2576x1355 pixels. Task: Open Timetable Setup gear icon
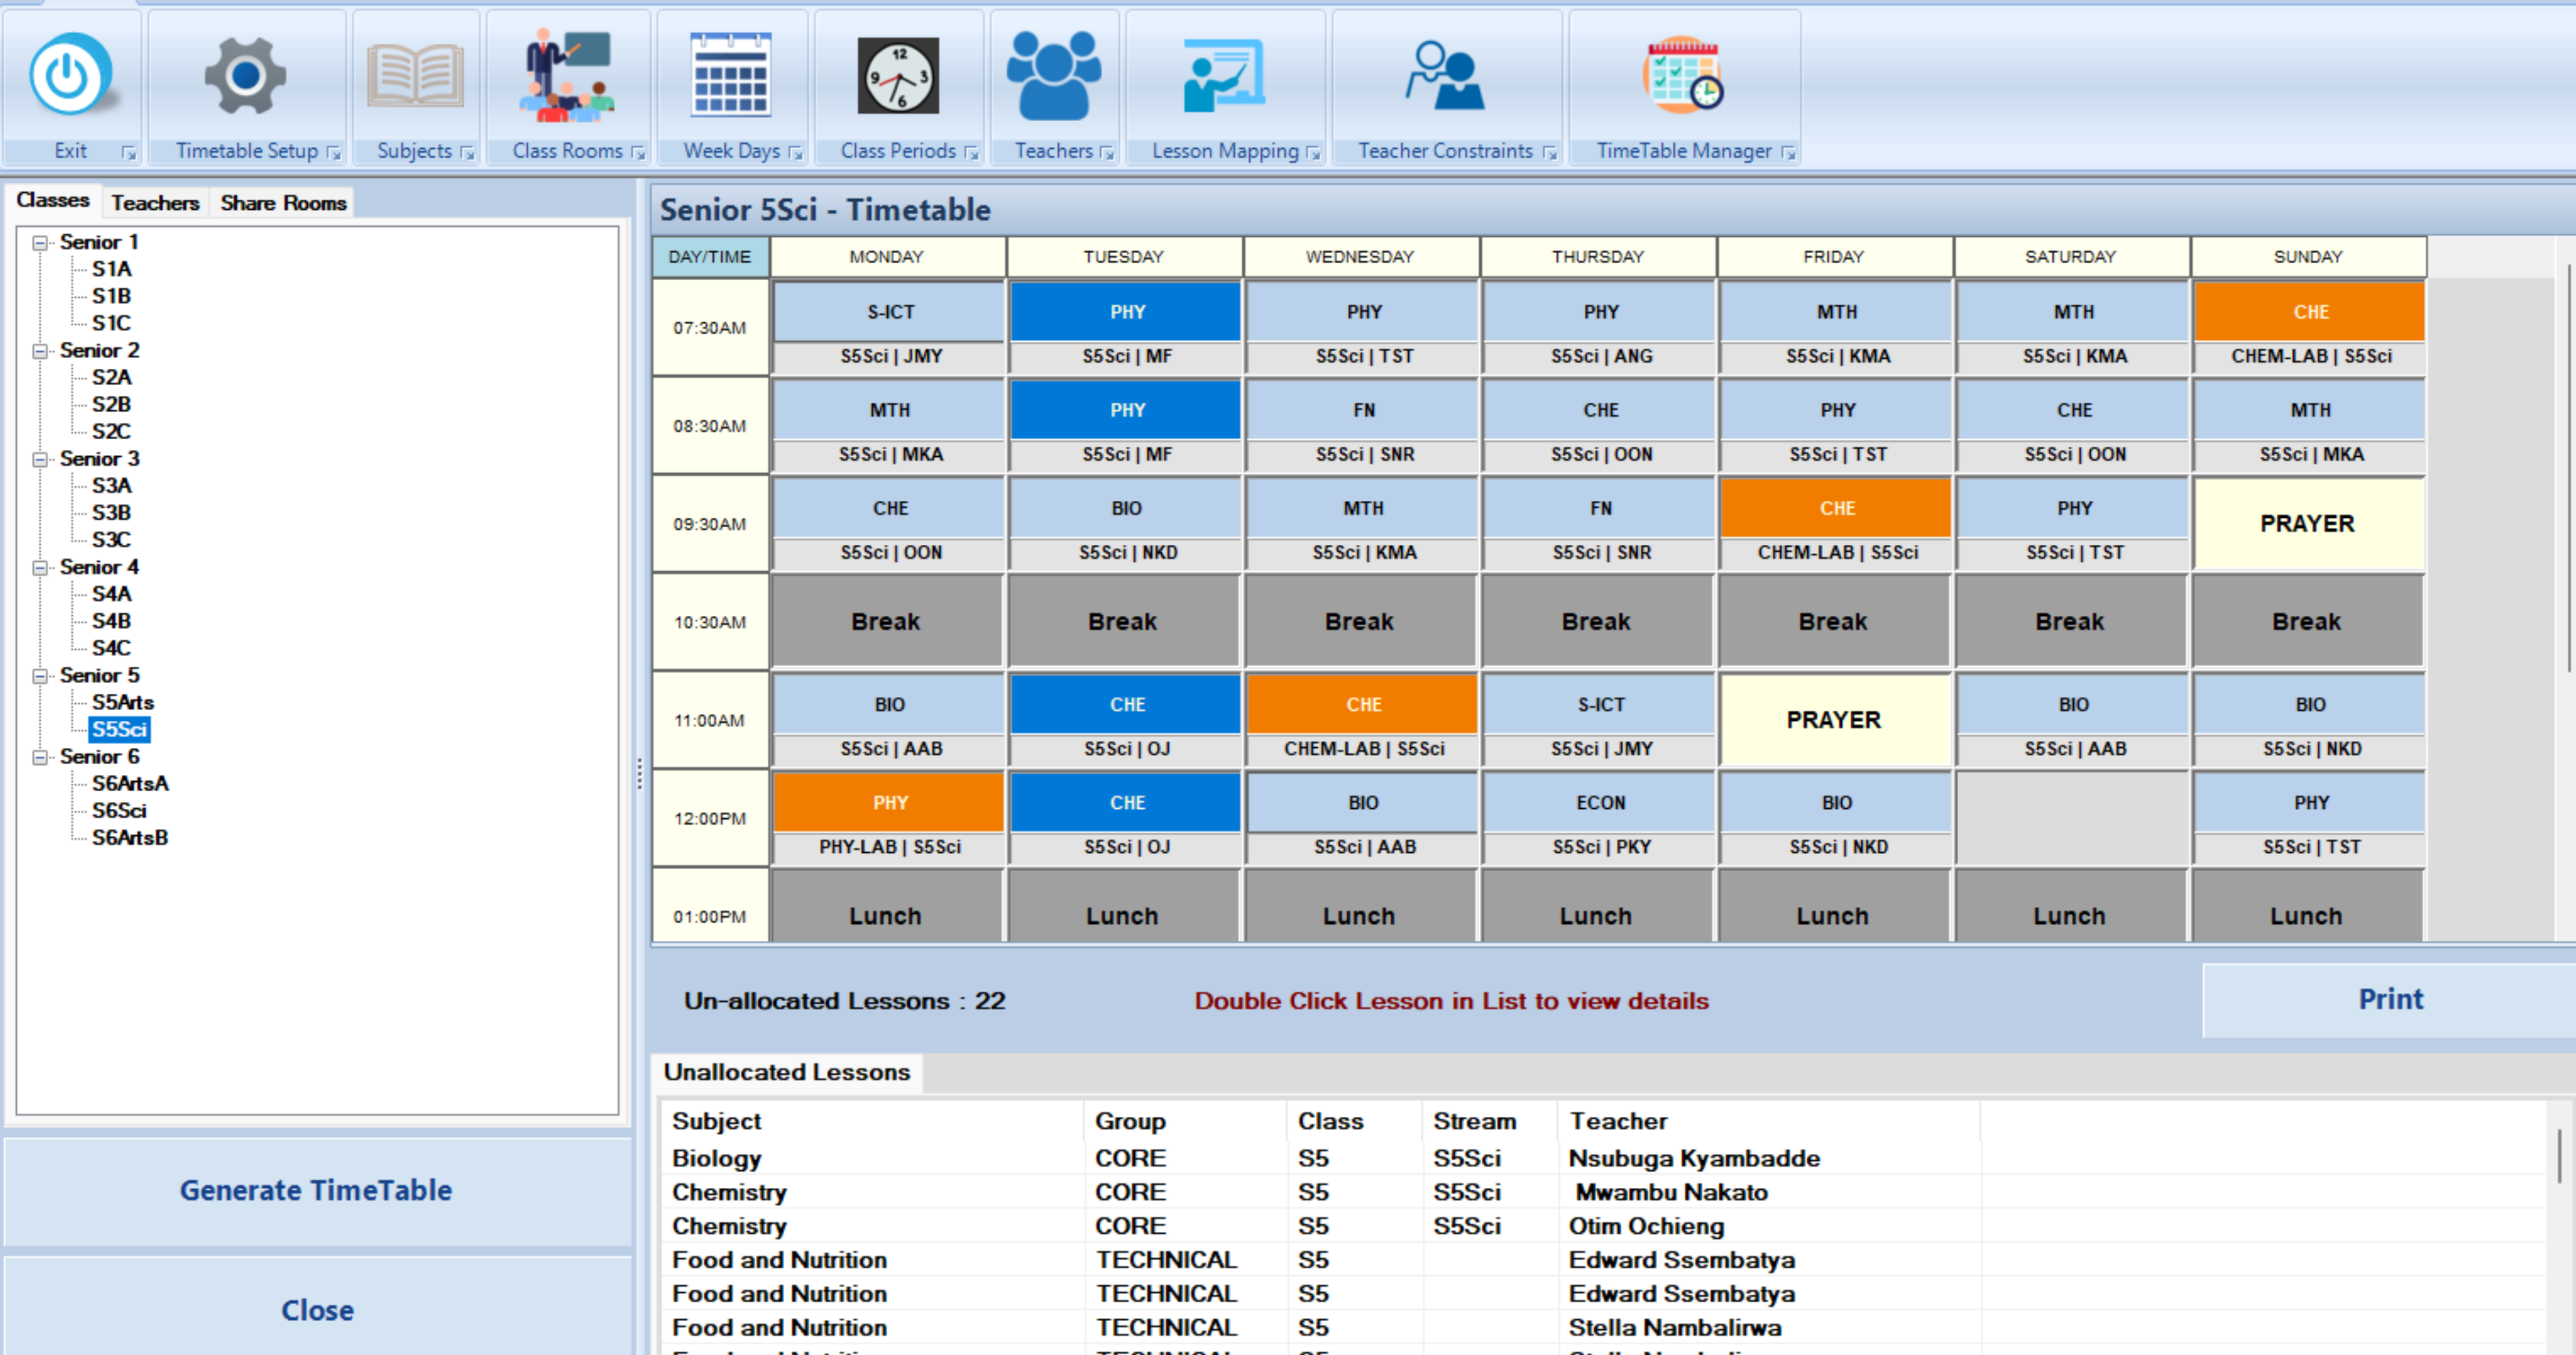pos(245,76)
